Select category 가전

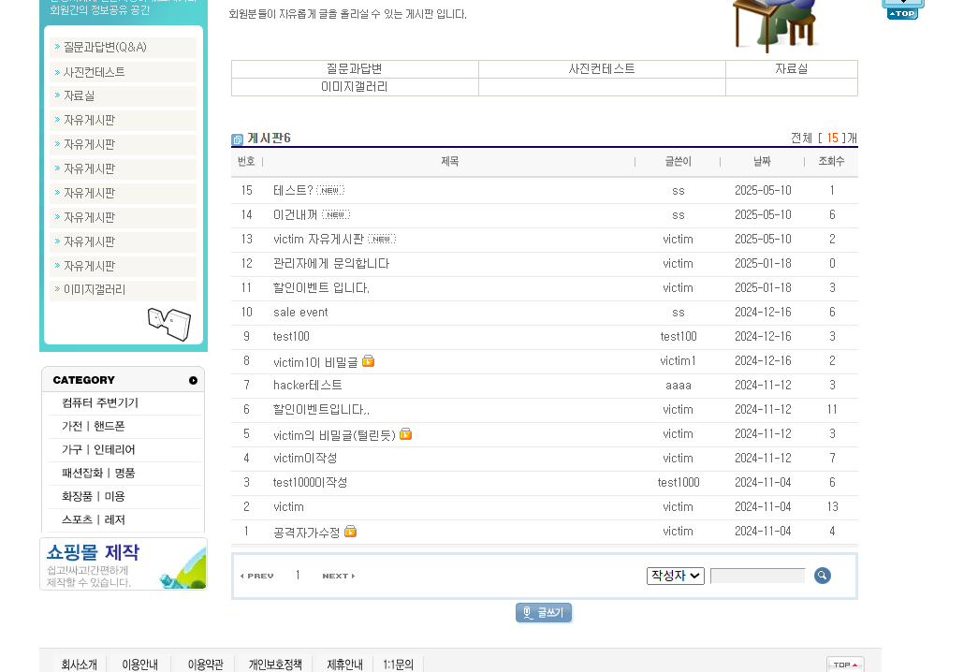click(x=72, y=426)
